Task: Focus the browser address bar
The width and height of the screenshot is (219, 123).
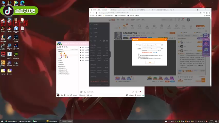Action: 149,13
